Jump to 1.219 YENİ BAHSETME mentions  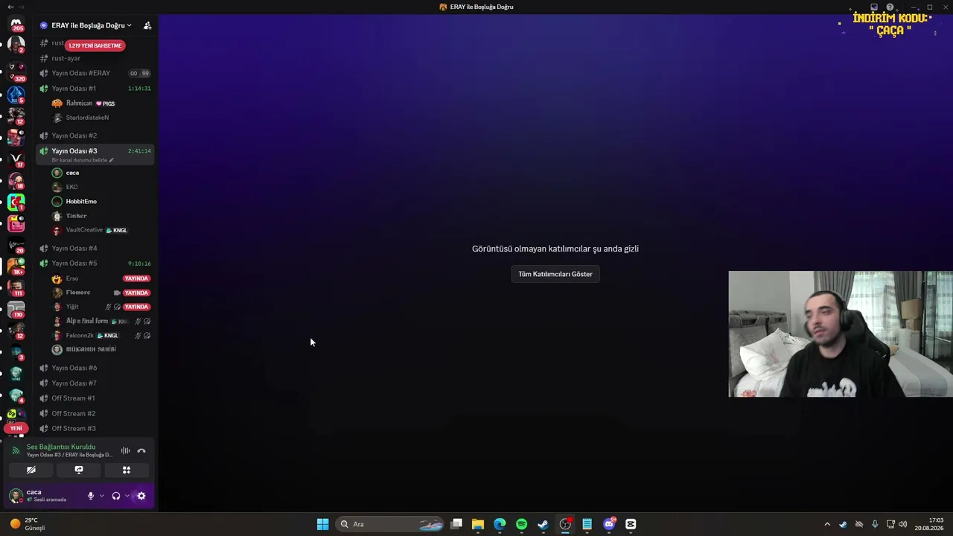click(95, 45)
